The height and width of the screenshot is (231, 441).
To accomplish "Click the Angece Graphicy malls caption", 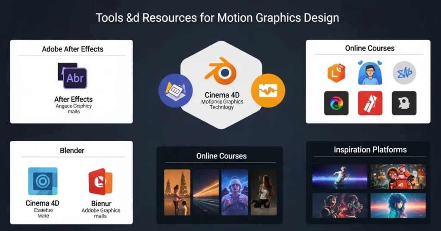I will pos(74,109).
